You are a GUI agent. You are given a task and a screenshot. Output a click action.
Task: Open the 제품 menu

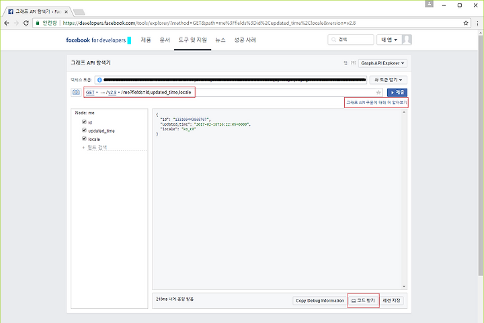click(x=146, y=40)
